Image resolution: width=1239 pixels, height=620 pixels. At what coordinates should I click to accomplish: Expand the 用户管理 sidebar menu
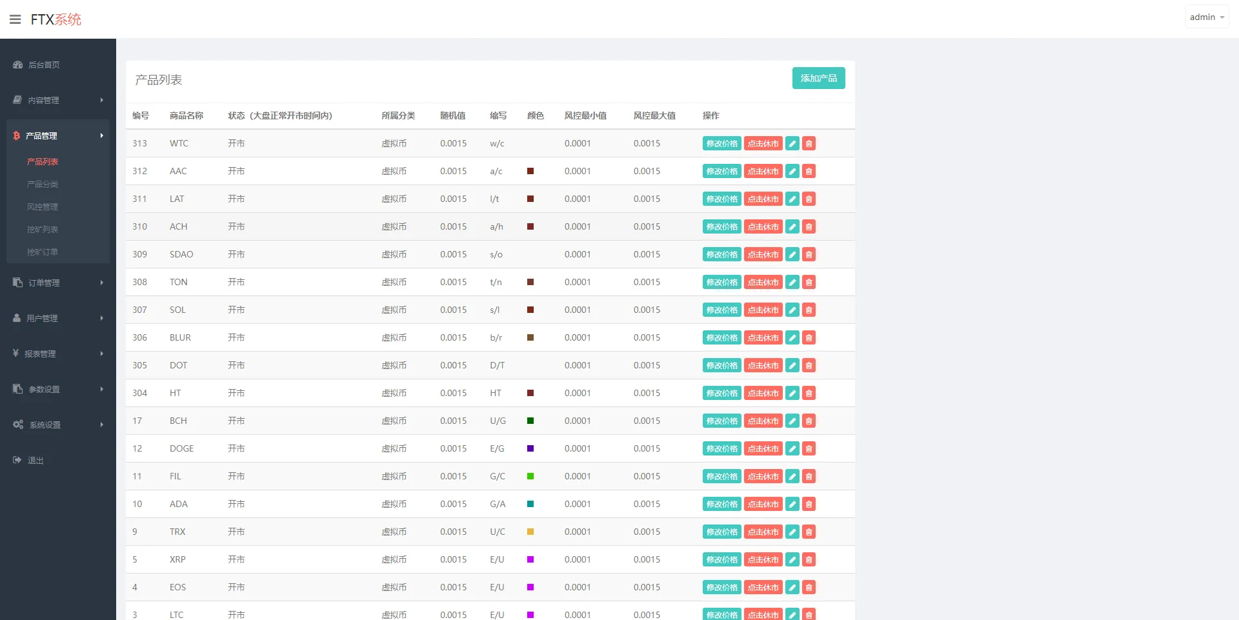(57, 318)
